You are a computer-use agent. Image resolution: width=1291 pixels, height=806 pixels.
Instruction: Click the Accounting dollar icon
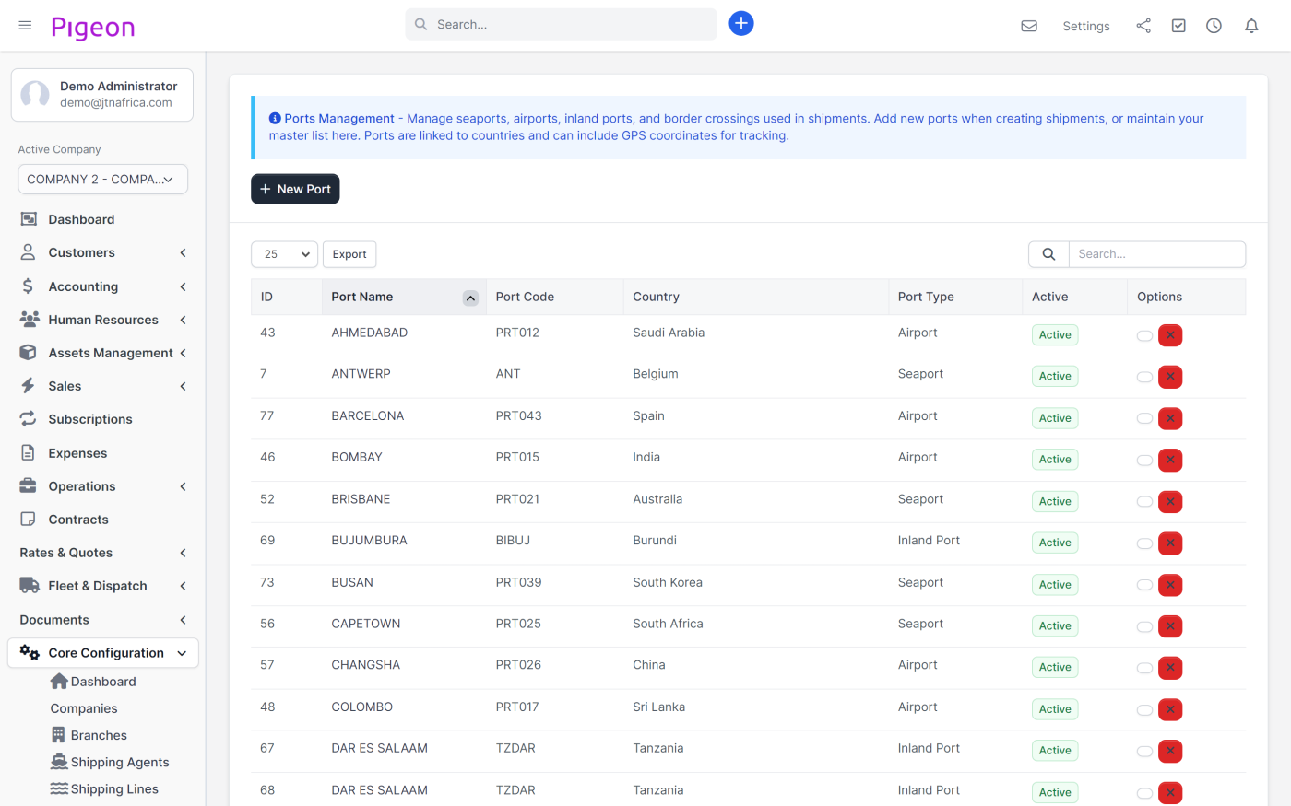coord(29,286)
